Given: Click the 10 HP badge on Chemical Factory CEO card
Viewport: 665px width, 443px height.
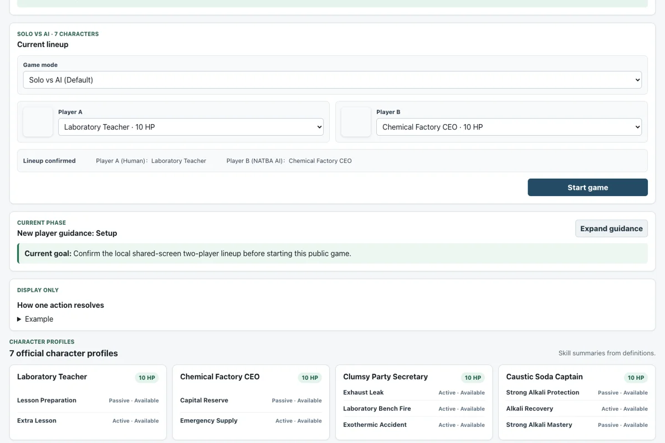Looking at the screenshot, I should coord(310,378).
